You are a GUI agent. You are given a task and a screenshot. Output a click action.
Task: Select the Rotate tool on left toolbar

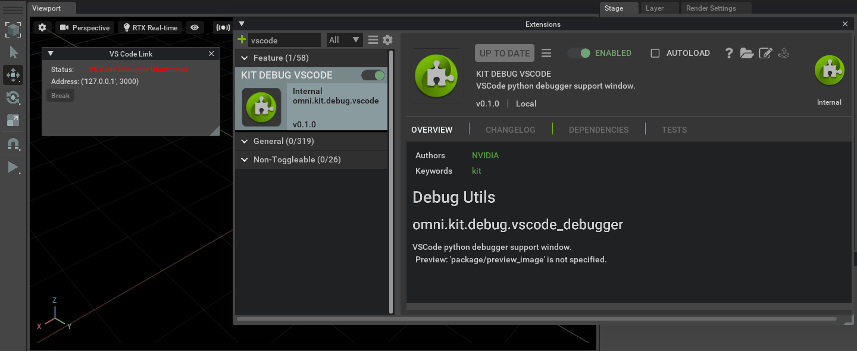(x=13, y=98)
